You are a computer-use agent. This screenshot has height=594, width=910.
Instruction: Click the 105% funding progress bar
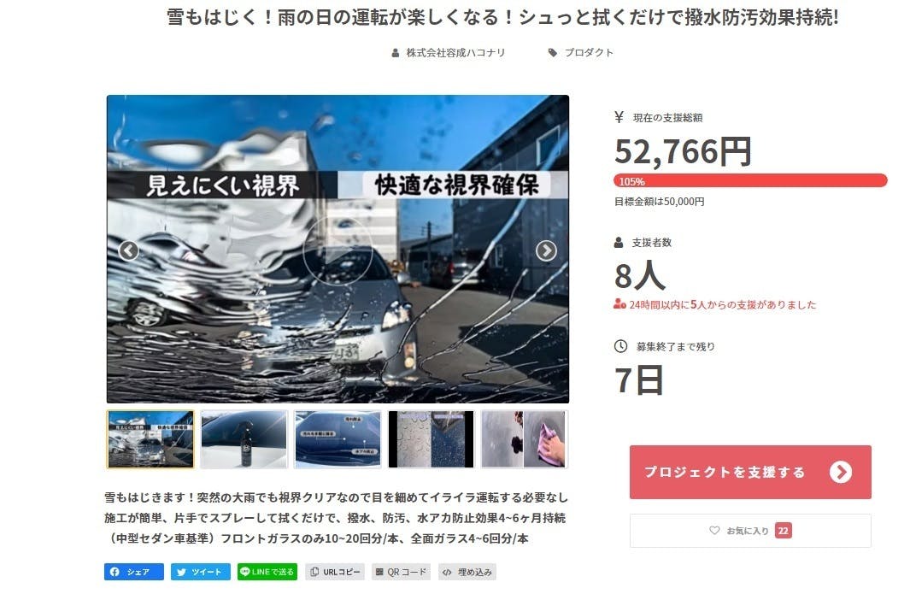[x=750, y=180]
